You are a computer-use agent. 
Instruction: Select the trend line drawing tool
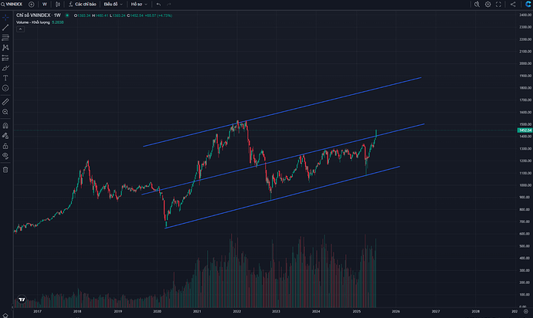tap(5, 27)
